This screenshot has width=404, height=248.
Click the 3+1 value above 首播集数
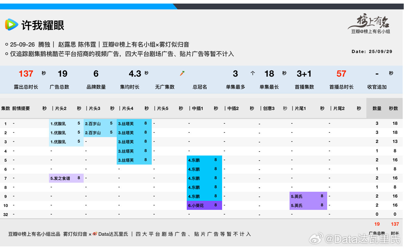[x=304, y=74]
